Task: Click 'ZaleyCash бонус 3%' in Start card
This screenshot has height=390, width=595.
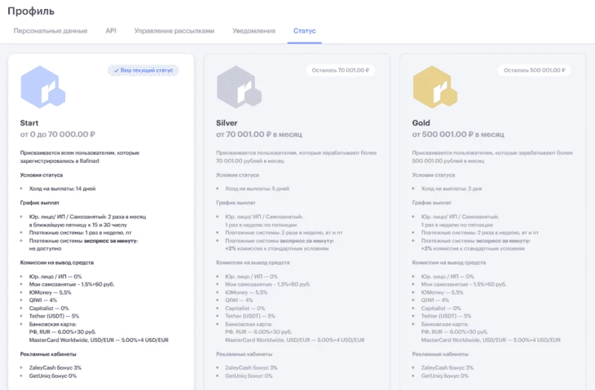Action: [55, 368]
